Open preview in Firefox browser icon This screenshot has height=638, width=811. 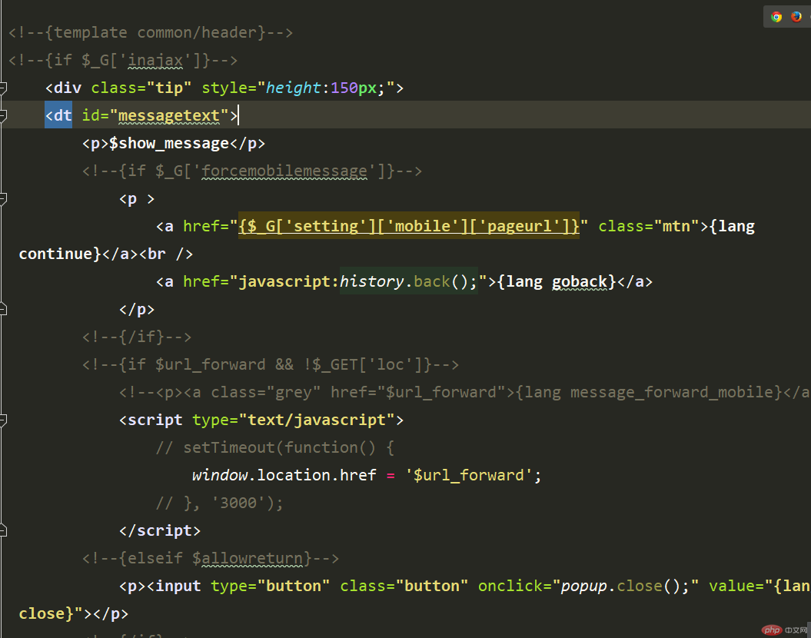796,17
